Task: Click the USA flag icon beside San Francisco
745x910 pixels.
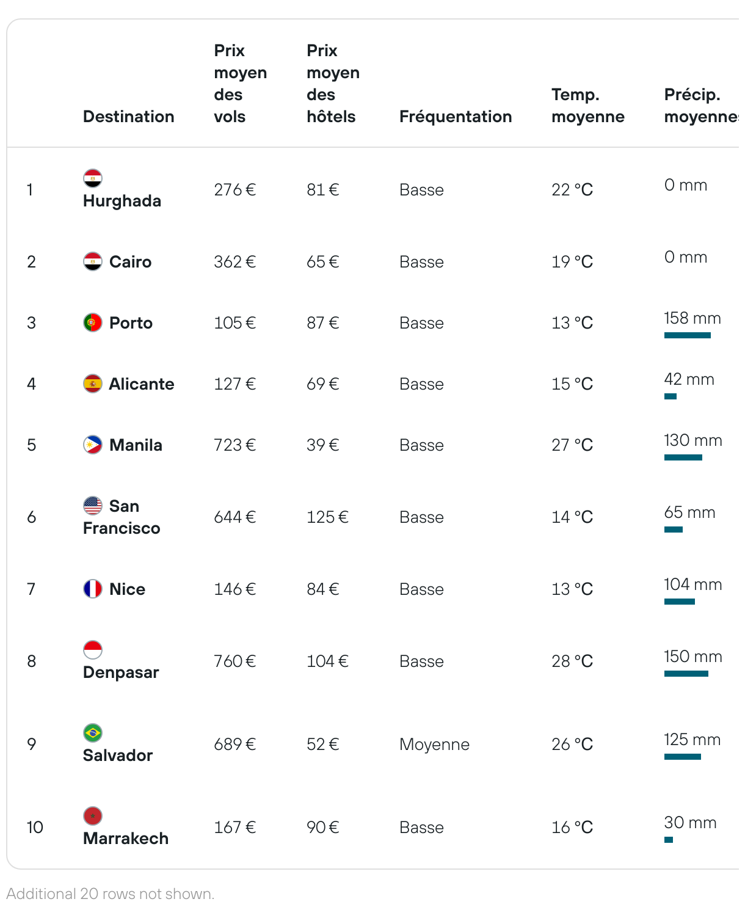Action: 93,506
